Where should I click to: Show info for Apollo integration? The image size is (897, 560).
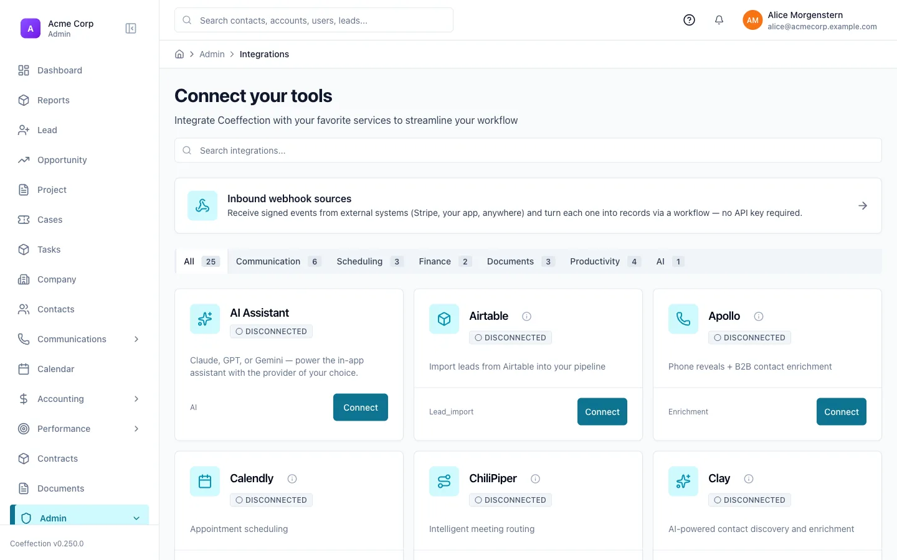(759, 316)
